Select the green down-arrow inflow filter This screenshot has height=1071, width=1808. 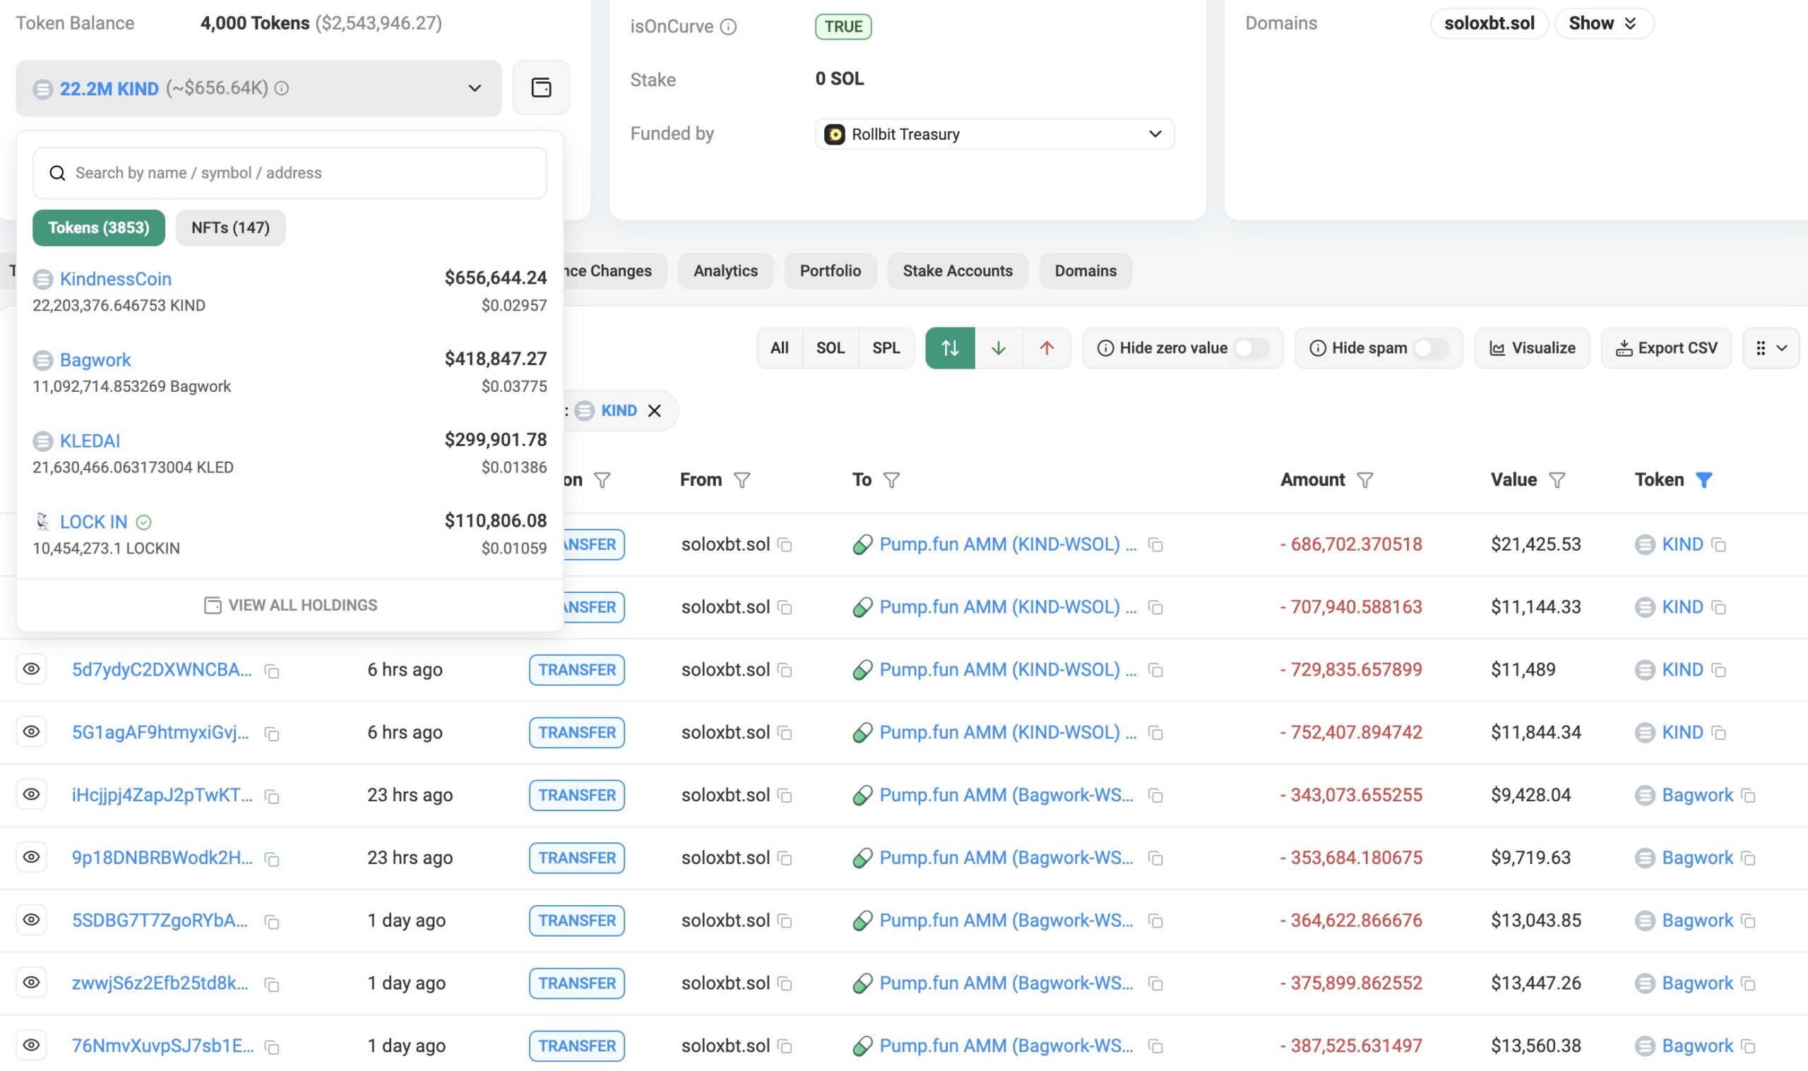(x=998, y=348)
